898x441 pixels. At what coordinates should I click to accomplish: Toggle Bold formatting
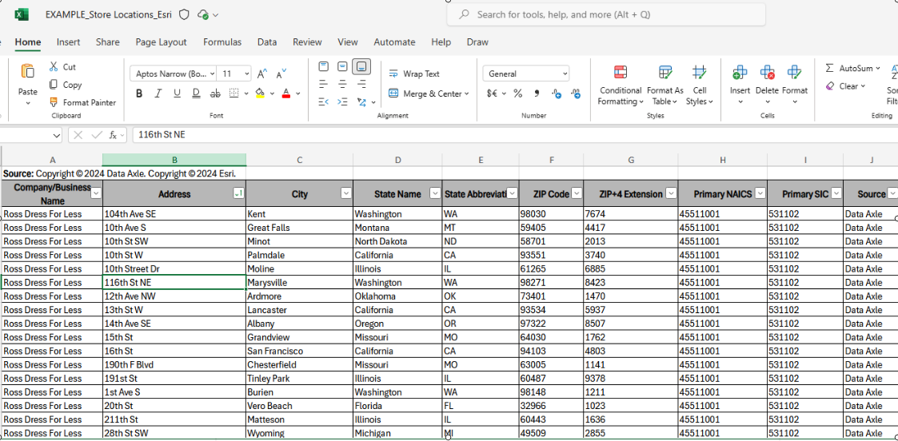139,93
